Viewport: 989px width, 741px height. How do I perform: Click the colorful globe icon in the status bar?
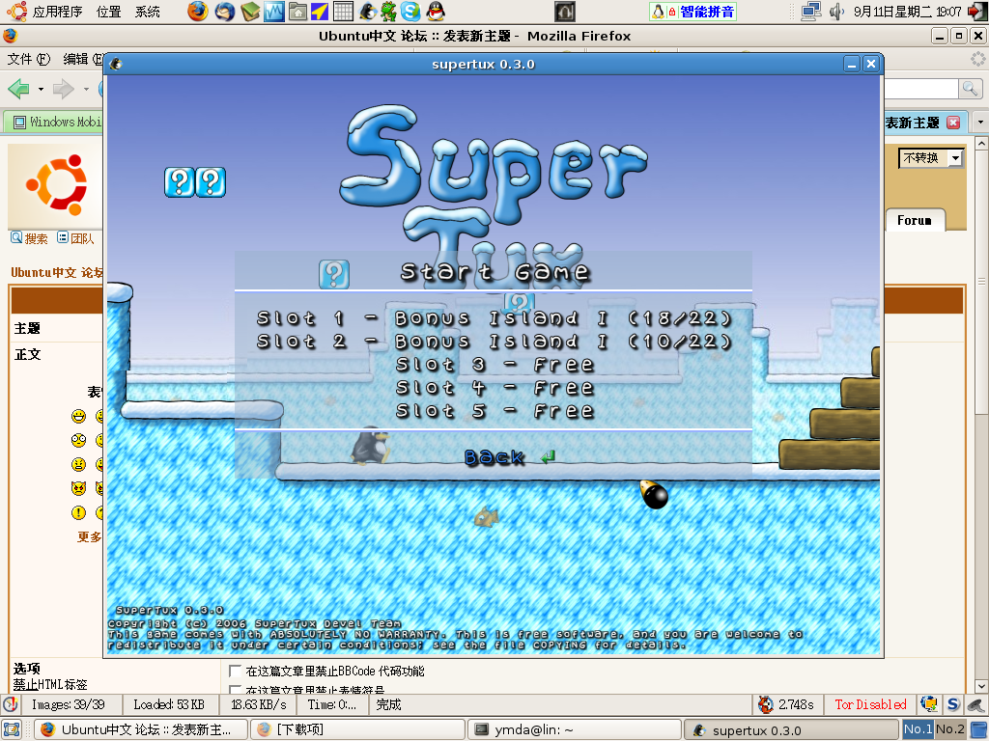tap(928, 703)
